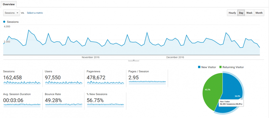The height and width of the screenshot is (118, 269).
Task: Click the 00:03:06 duration value
Action: (13, 100)
